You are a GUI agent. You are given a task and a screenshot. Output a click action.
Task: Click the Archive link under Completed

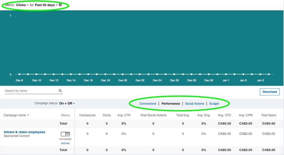click(65, 143)
